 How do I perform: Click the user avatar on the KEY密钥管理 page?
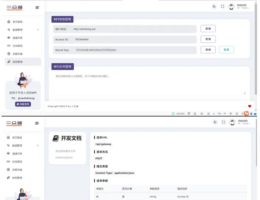231,7
